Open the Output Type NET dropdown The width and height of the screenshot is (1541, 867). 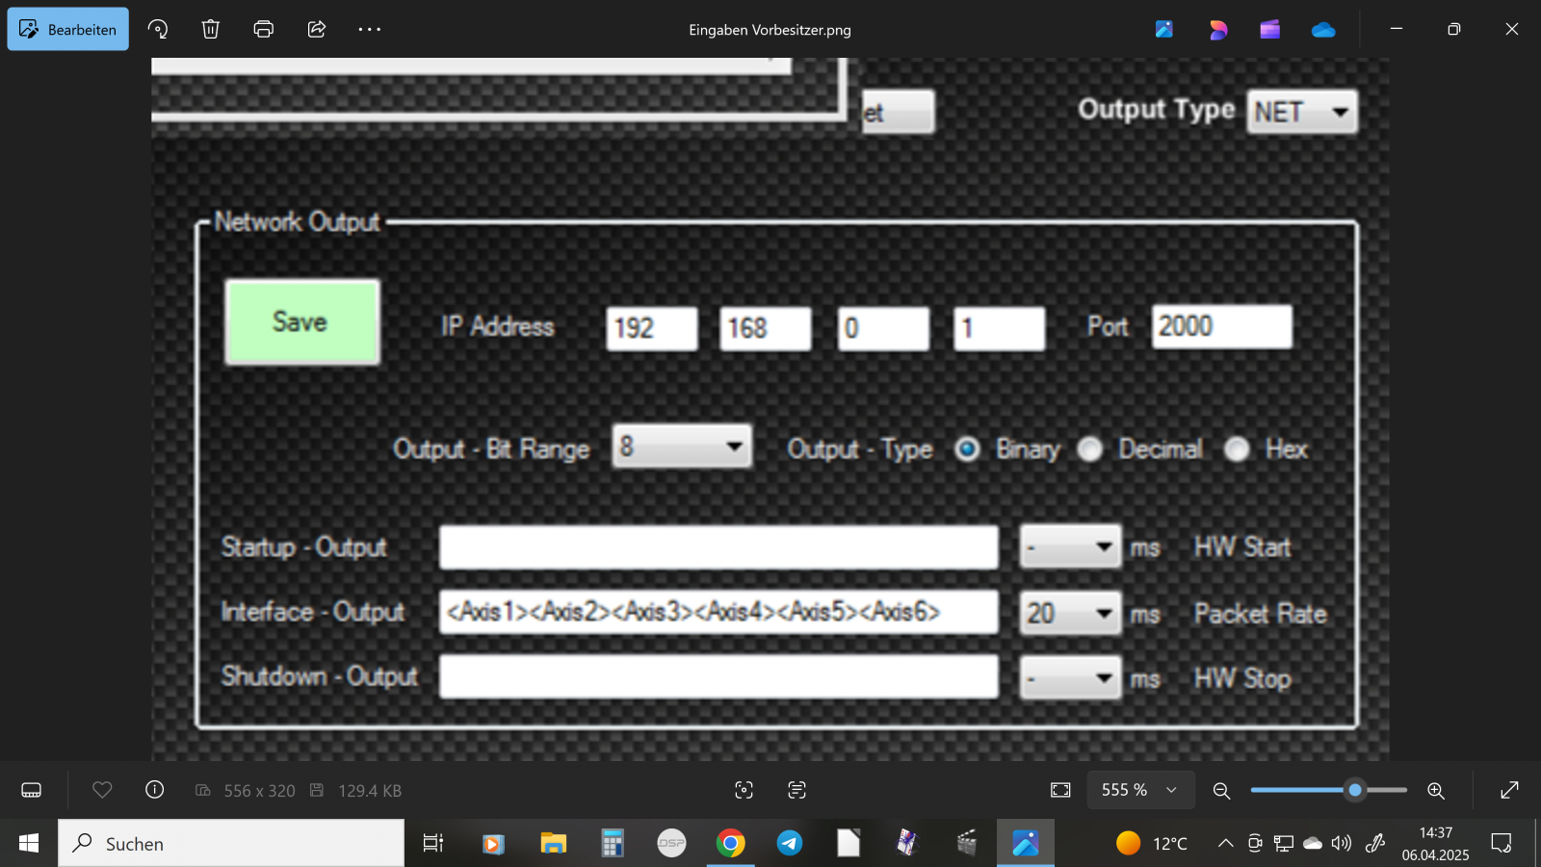pyautogui.click(x=1302, y=112)
